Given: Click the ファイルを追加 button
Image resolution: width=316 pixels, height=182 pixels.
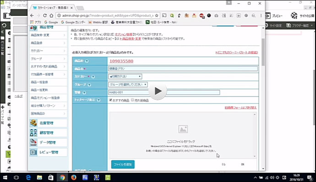Looking at the screenshot, I should 123,164.
